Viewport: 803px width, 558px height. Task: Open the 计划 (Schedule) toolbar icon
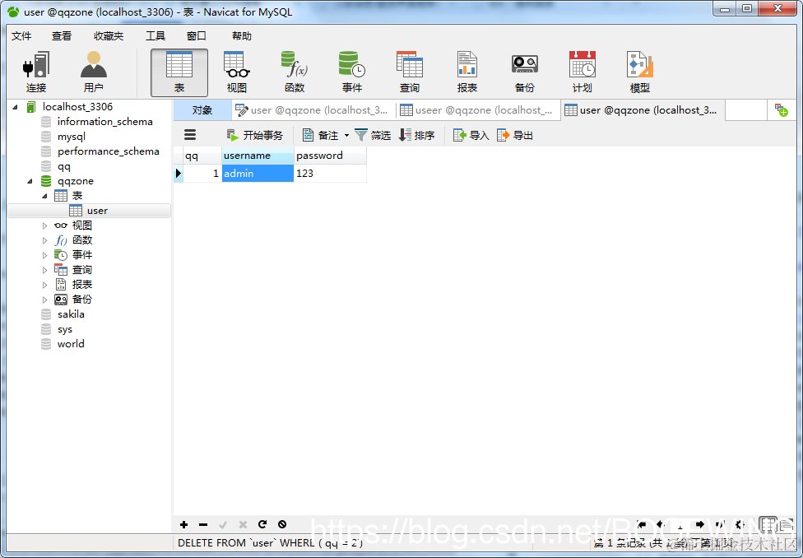click(x=583, y=72)
